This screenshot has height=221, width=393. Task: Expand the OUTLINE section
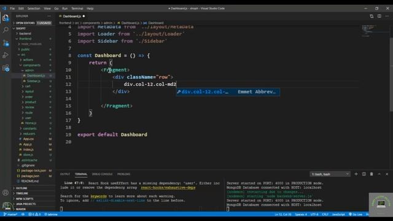coord(33,188)
